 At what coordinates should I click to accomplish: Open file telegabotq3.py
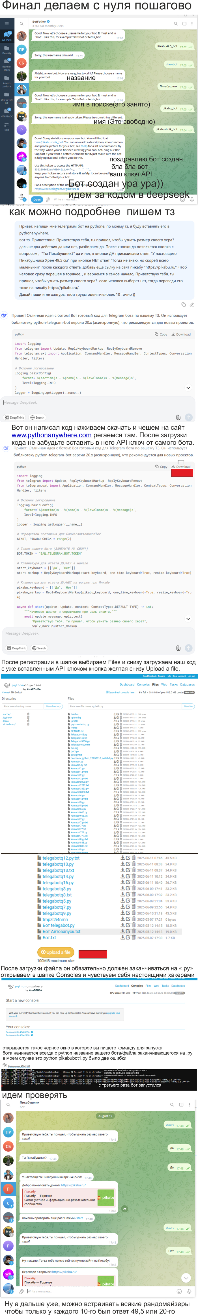pyautogui.click(x=57, y=889)
